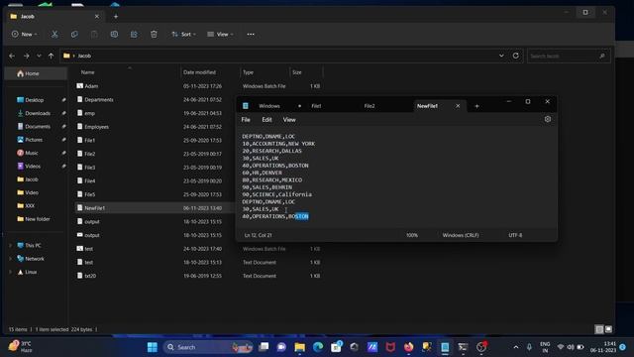This screenshot has height=357, width=634.
Task: Open Notepad settings gear
Action: point(548,119)
